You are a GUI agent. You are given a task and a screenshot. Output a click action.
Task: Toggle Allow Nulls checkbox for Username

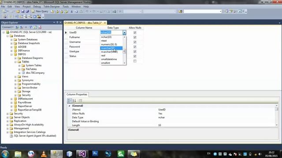[135, 42]
